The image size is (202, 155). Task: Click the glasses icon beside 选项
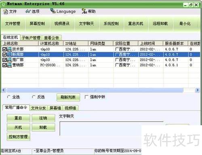click(28, 11)
